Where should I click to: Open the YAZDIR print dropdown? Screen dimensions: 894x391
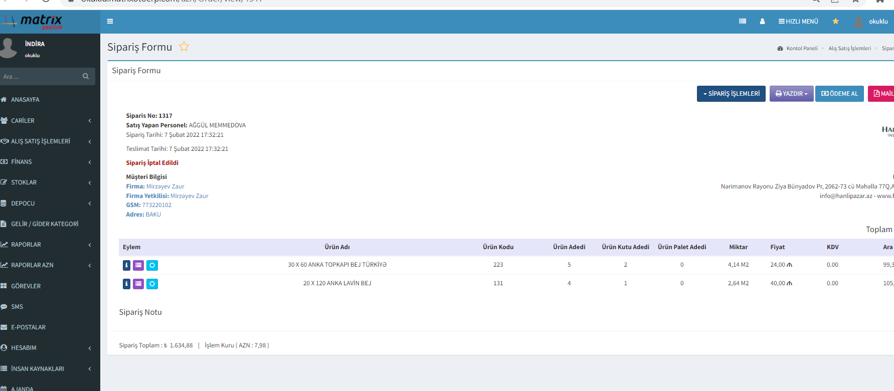(x=791, y=94)
